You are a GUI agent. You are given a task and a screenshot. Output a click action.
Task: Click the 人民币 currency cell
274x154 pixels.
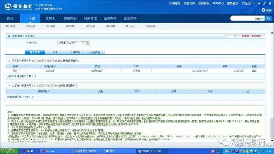click(x=136, y=71)
